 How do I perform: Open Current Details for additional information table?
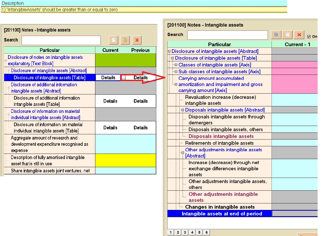click(110, 101)
